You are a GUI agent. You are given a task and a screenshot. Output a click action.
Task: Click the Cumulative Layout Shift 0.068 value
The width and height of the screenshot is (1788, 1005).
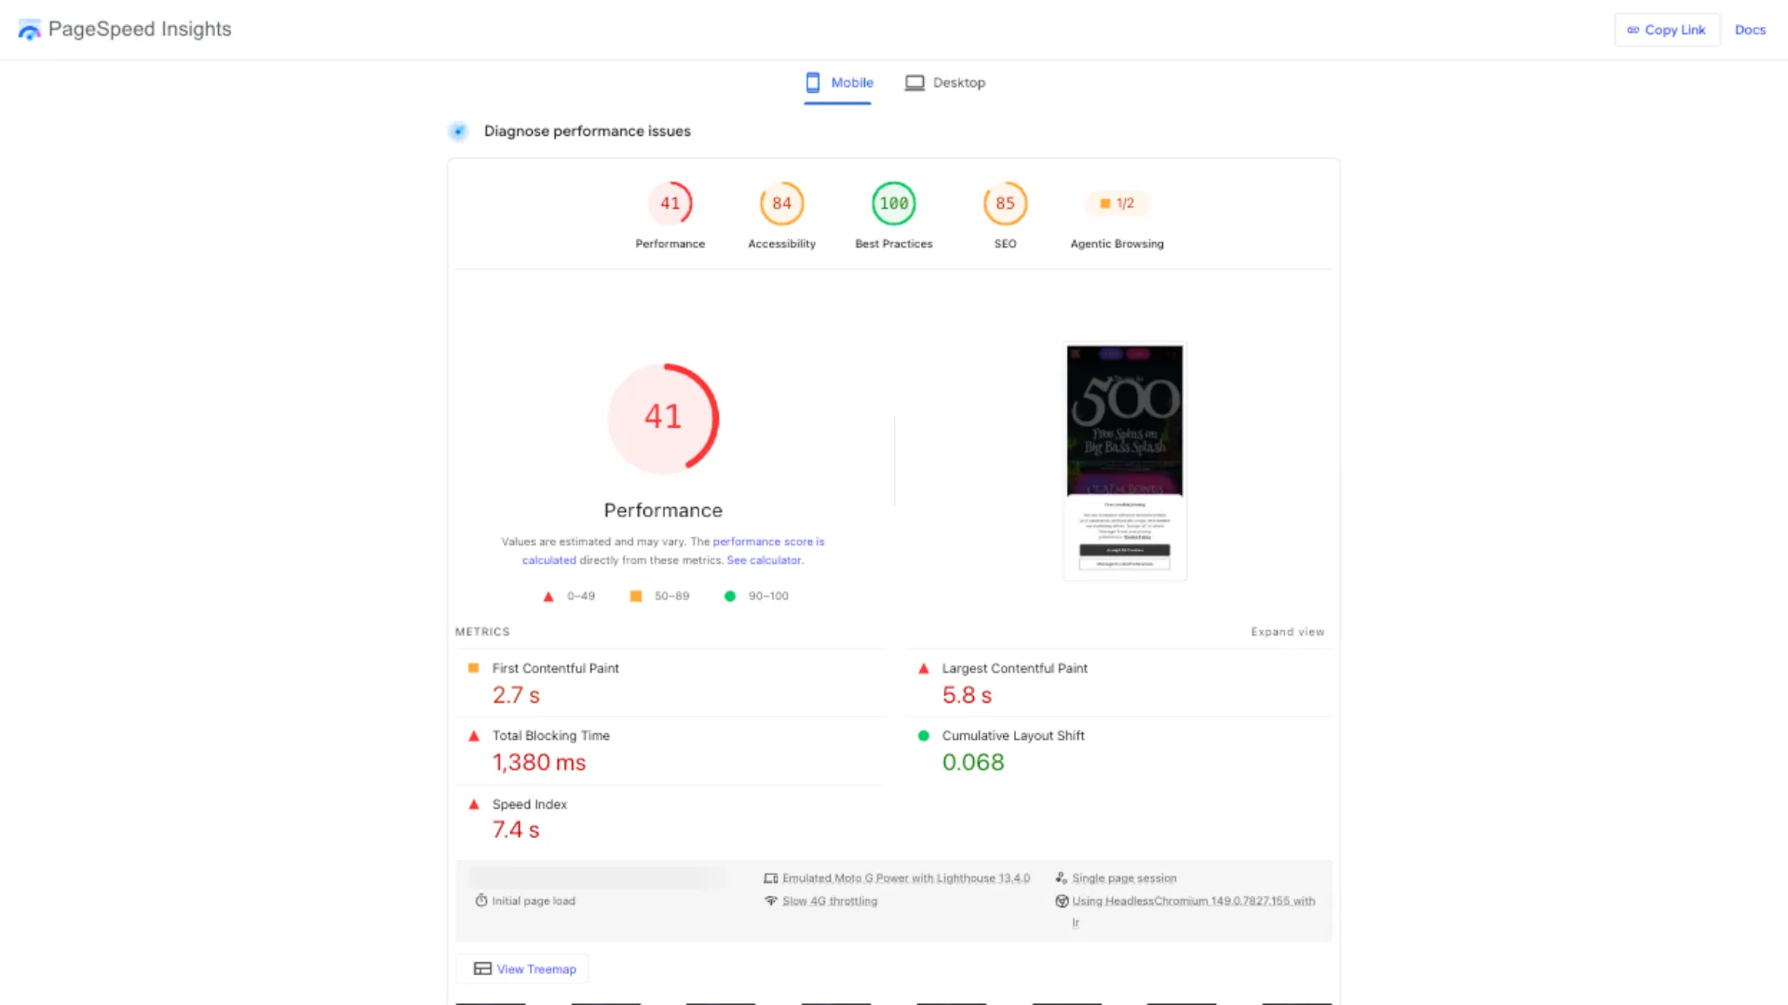pyautogui.click(x=973, y=762)
